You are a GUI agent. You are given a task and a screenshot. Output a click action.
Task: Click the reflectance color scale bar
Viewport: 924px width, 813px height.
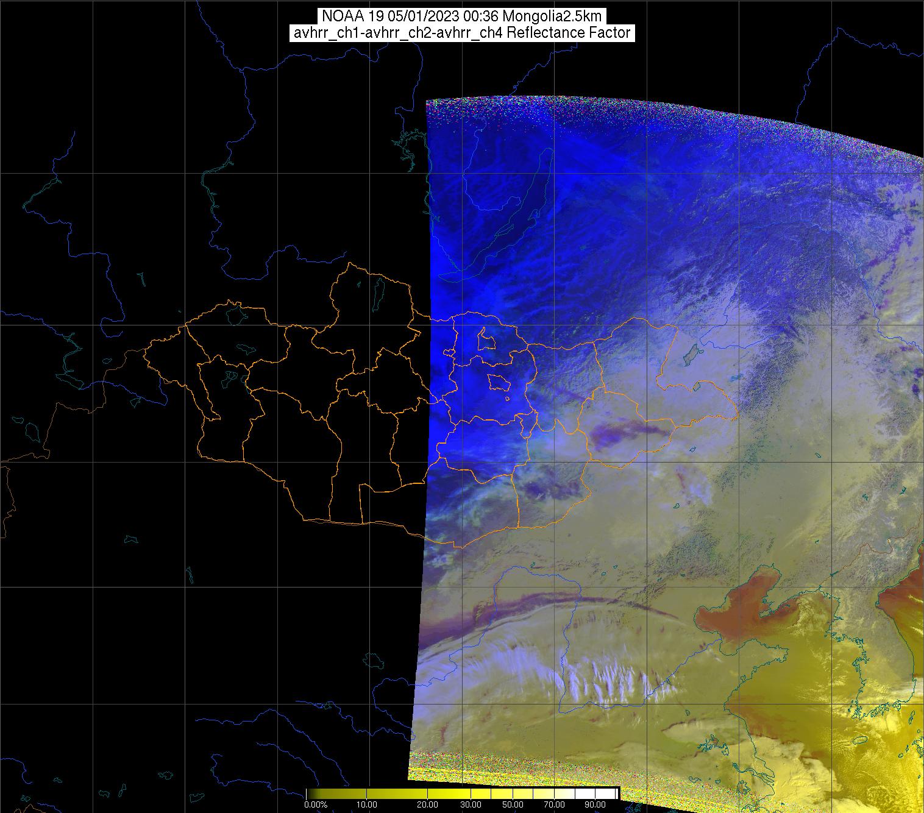pyautogui.click(x=463, y=793)
